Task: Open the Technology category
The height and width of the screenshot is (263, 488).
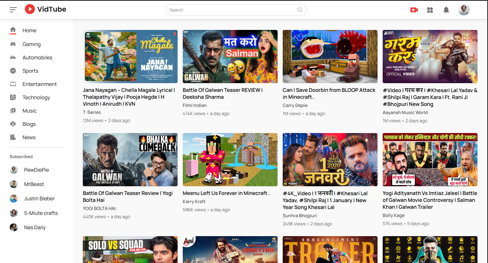Action: (x=36, y=97)
